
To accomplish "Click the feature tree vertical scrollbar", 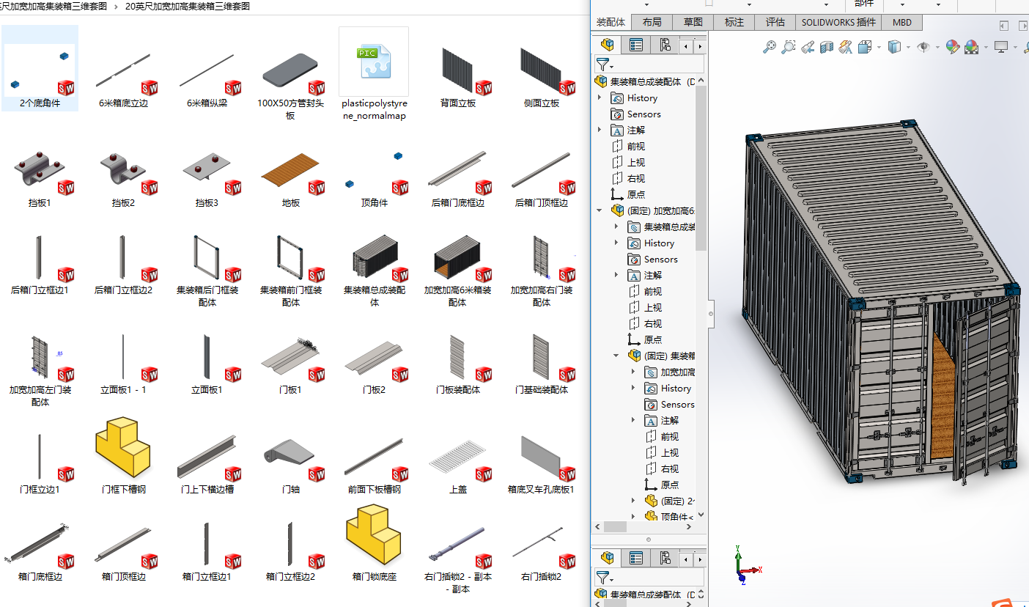I will [701, 167].
